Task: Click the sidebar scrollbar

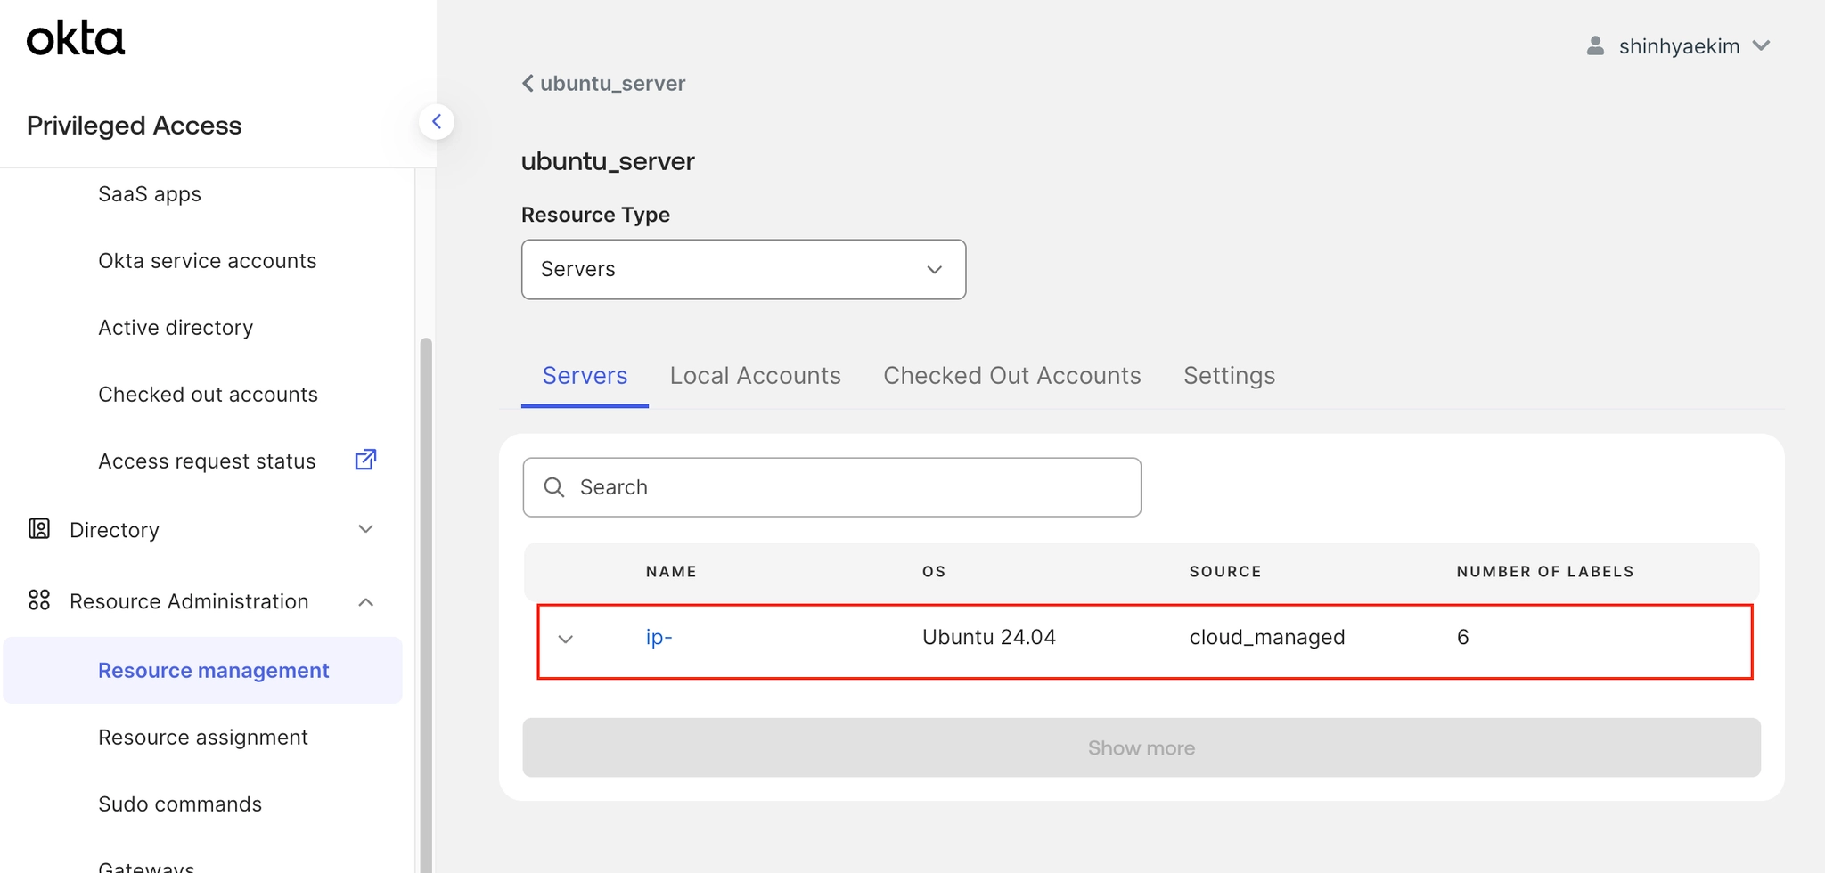Action: click(x=426, y=606)
